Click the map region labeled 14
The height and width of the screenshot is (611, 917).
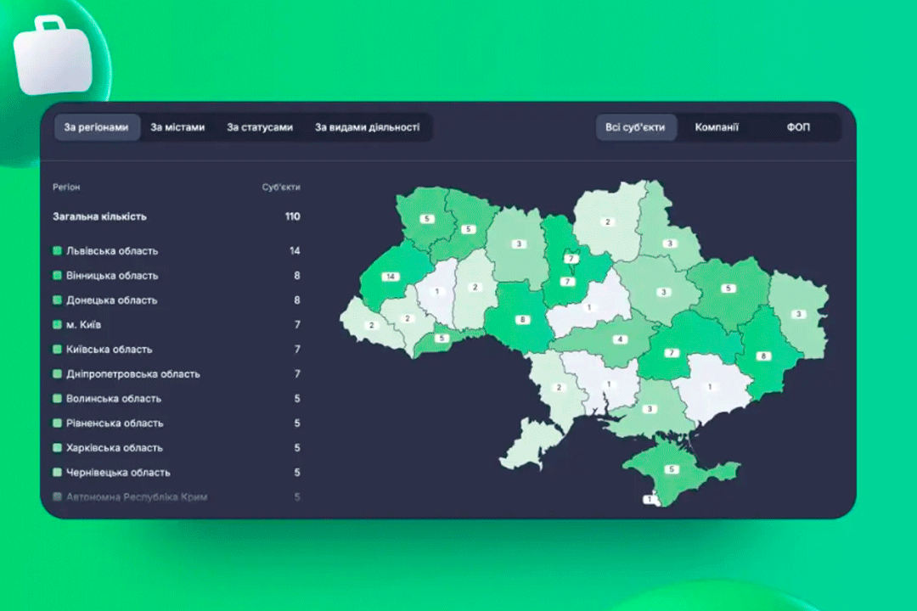click(390, 277)
